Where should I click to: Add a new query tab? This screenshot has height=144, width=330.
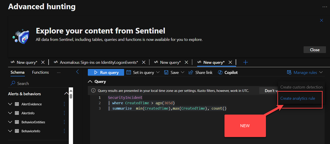click(245, 62)
